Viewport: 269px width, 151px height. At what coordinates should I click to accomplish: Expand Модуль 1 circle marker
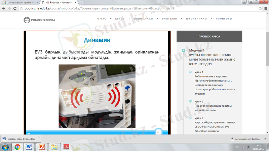tap(183, 50)
